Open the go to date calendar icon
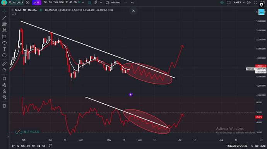 (50, 146)
